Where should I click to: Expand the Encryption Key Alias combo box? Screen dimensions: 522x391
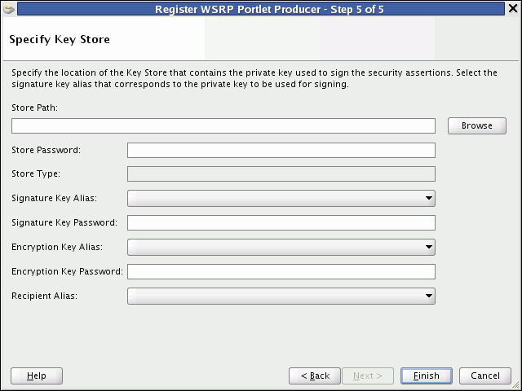pyautogui.click(x=281, y=247)
